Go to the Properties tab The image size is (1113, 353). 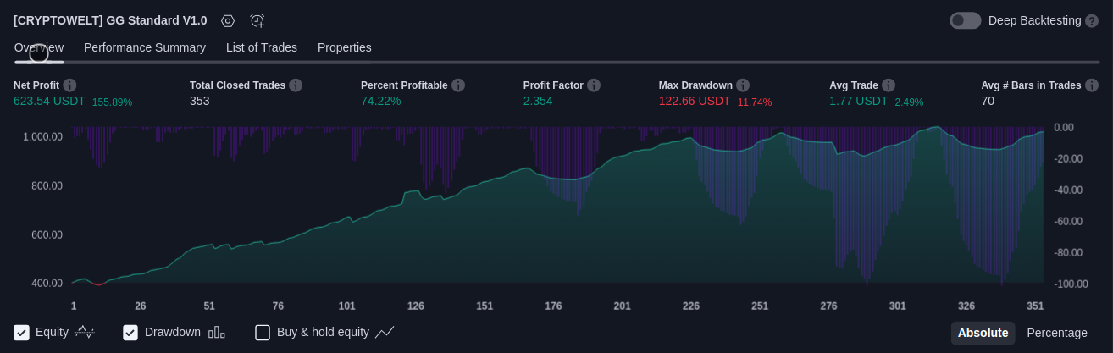(345, 47)
